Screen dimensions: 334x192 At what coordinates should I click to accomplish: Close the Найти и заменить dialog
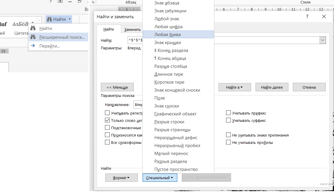tap(324, 17)
